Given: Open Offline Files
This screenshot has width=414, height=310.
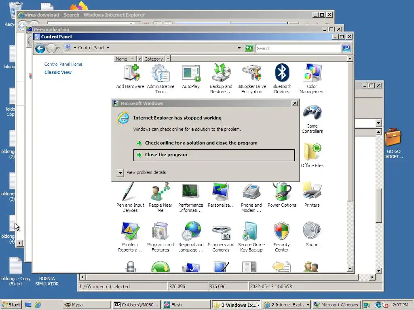Looking at the screenshot, I should (x=312, y=155).
